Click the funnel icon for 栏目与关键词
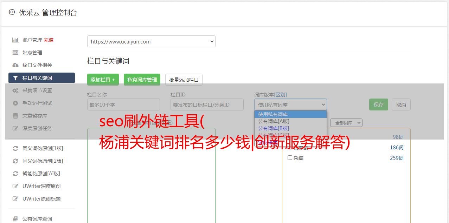Image resolution: width=449 pixels, height=223 pixels. click(x=15, y=78)
